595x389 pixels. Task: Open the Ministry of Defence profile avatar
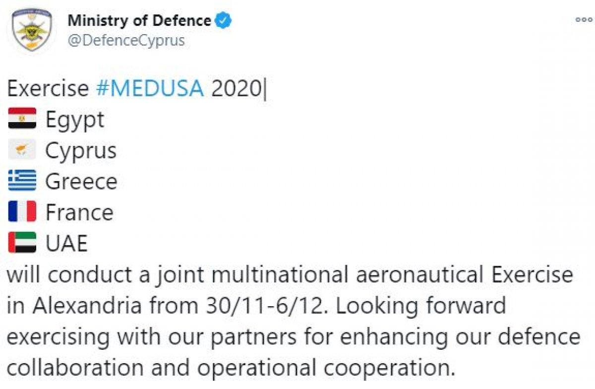click(x=32, y=30)
